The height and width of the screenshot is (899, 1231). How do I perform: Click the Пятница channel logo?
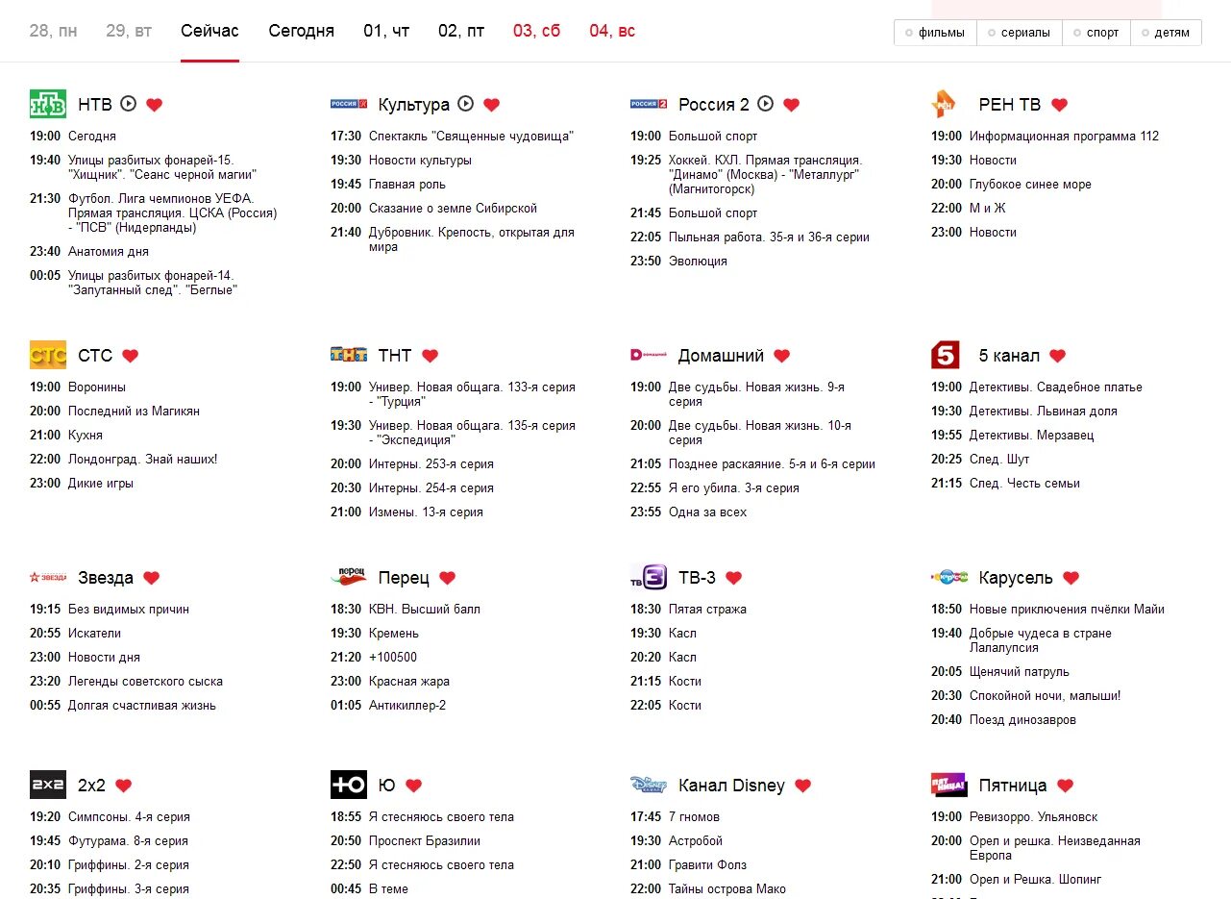949,785
